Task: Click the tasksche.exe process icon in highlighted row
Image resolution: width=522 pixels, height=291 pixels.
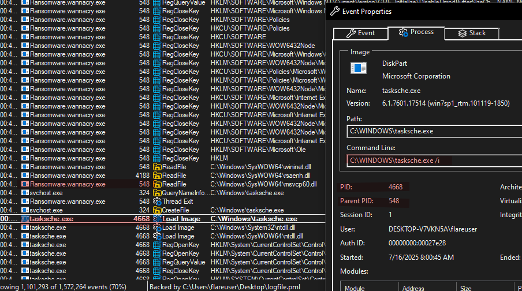Action: click(25, 219)
